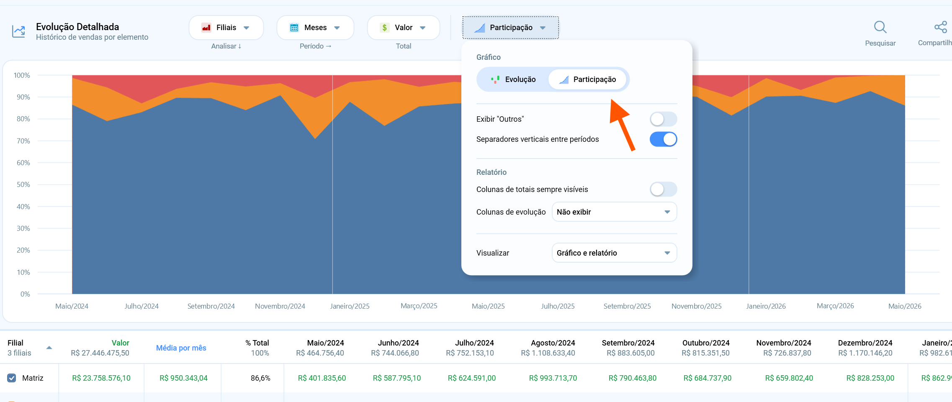Click the green Valor dollar icon
Screen dimensions: 952x402
coord(384,28)
